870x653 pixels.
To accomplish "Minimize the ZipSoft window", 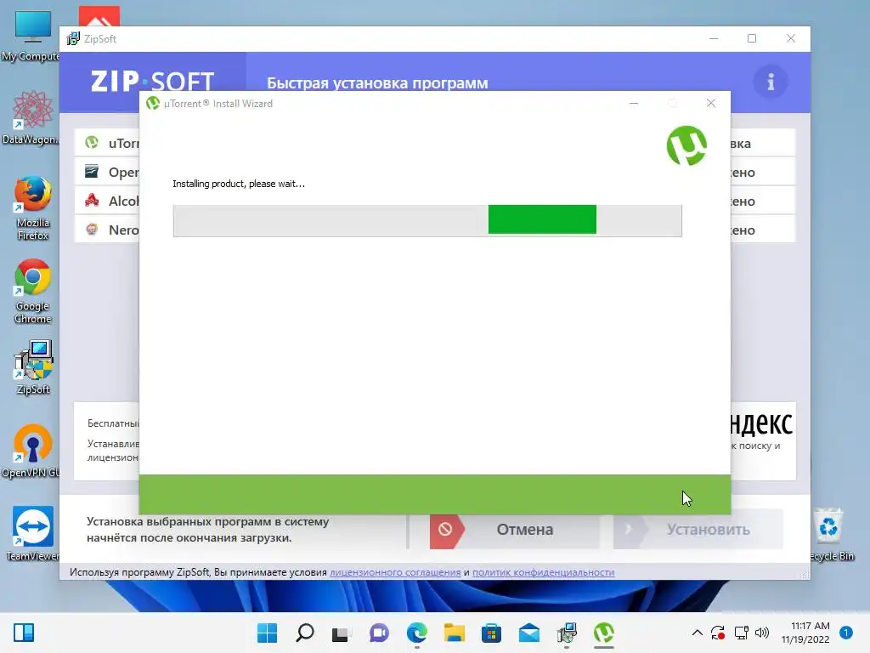I will [x=714, y=38].
